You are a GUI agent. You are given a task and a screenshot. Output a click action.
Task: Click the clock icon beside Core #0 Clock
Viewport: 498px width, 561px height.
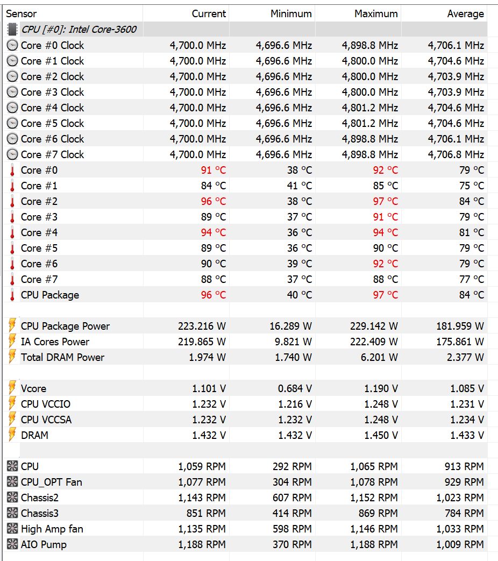click(12, 45)
